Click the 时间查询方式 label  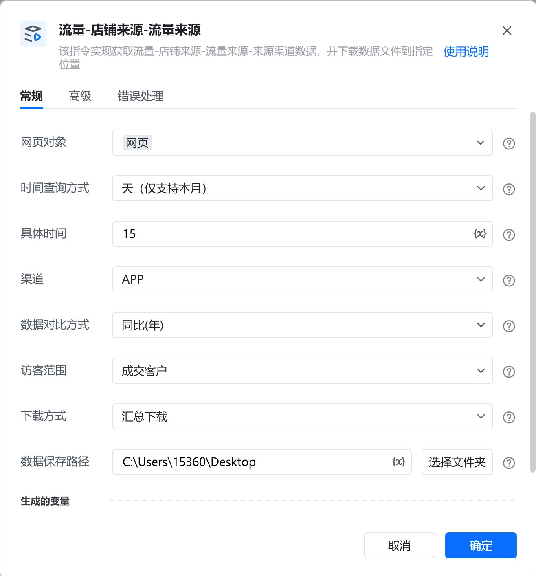point(55,188)
